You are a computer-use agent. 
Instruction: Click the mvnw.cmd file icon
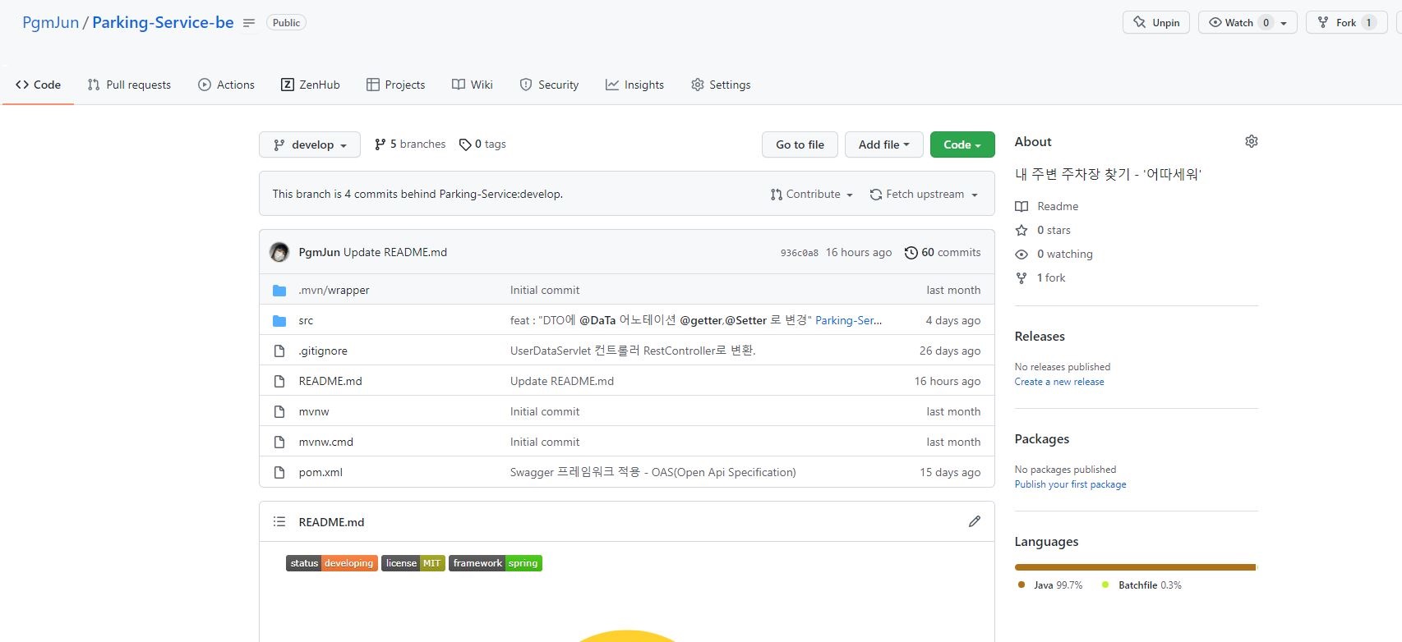[279, 442]
